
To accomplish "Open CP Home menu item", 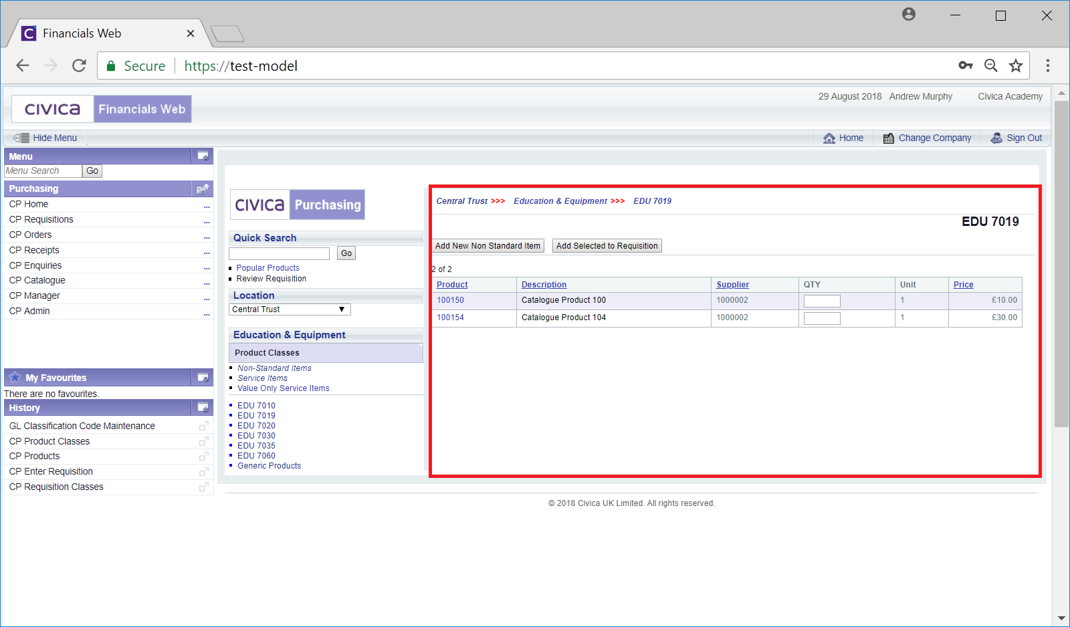I will (29, 204).
